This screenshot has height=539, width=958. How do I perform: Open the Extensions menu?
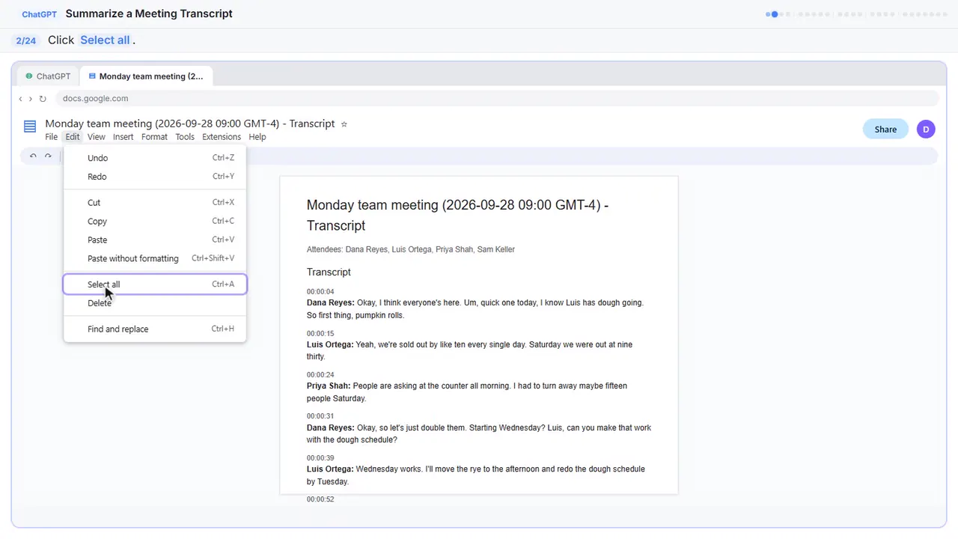(222, 137)
